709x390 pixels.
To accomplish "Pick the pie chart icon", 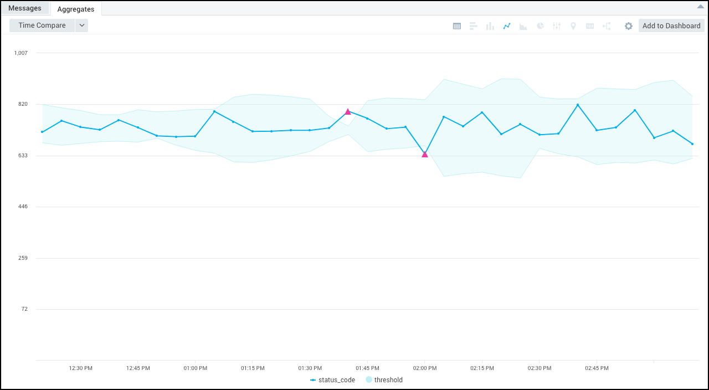I will [540, 26].
